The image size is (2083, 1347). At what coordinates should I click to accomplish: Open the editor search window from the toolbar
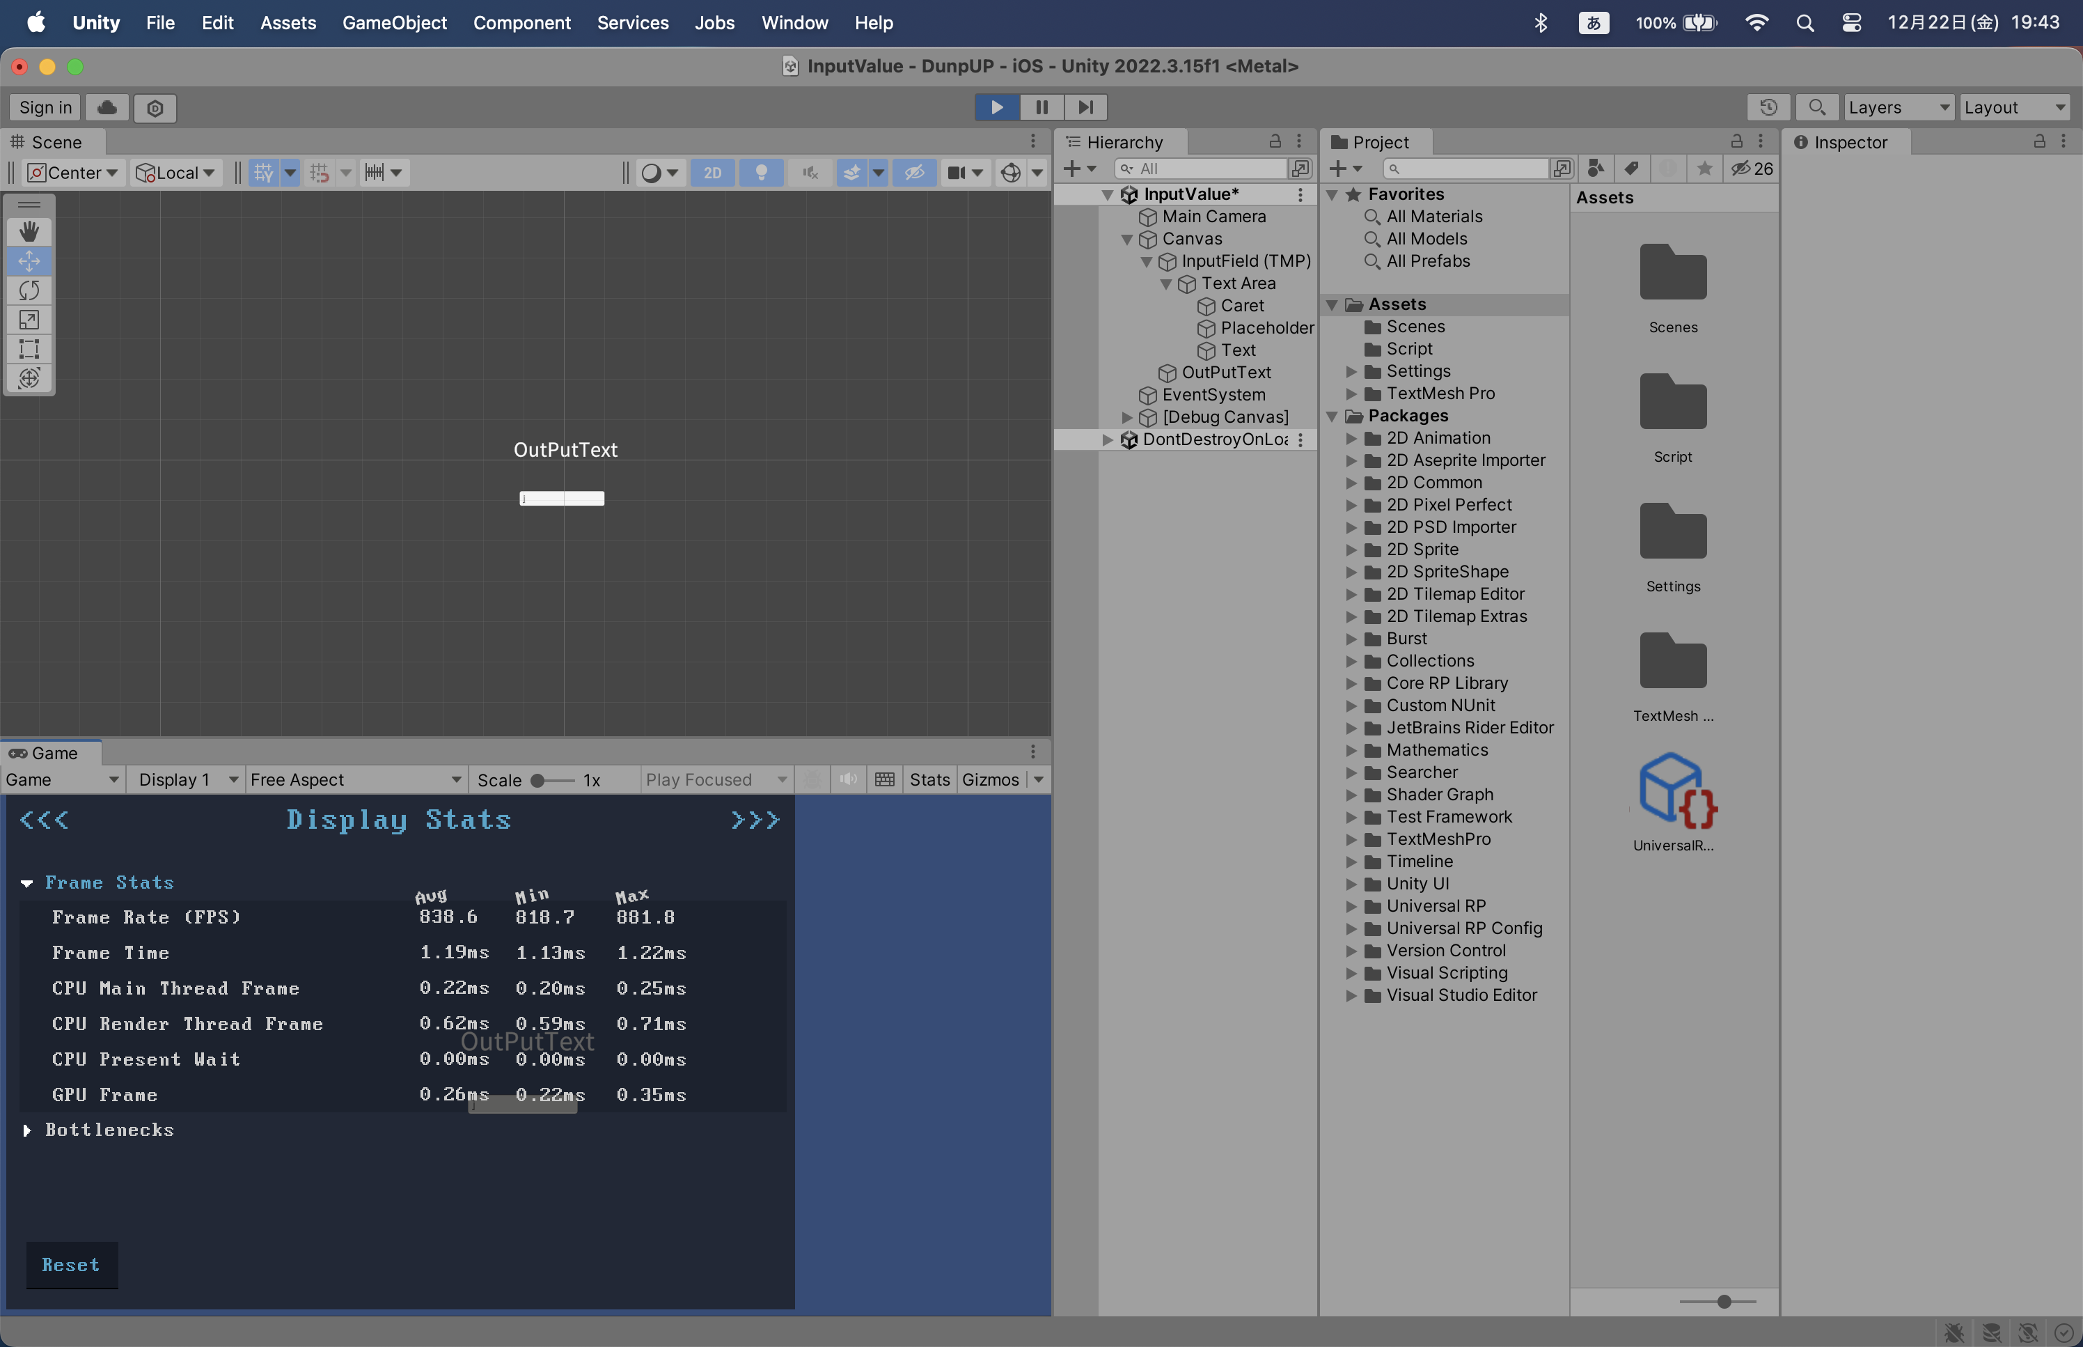click(1816, 107)
